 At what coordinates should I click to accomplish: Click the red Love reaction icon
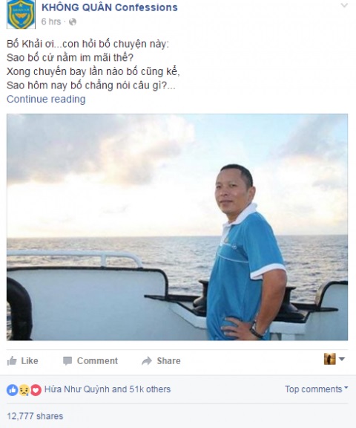pos(36,390)
